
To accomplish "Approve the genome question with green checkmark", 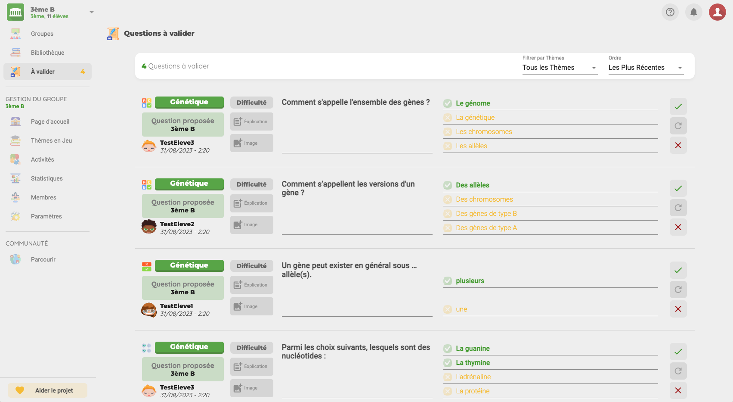I will (x=678, y=106).
